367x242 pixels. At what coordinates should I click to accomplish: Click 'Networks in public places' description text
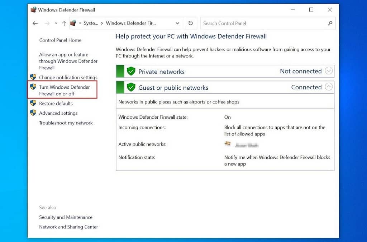coord(179,102)
